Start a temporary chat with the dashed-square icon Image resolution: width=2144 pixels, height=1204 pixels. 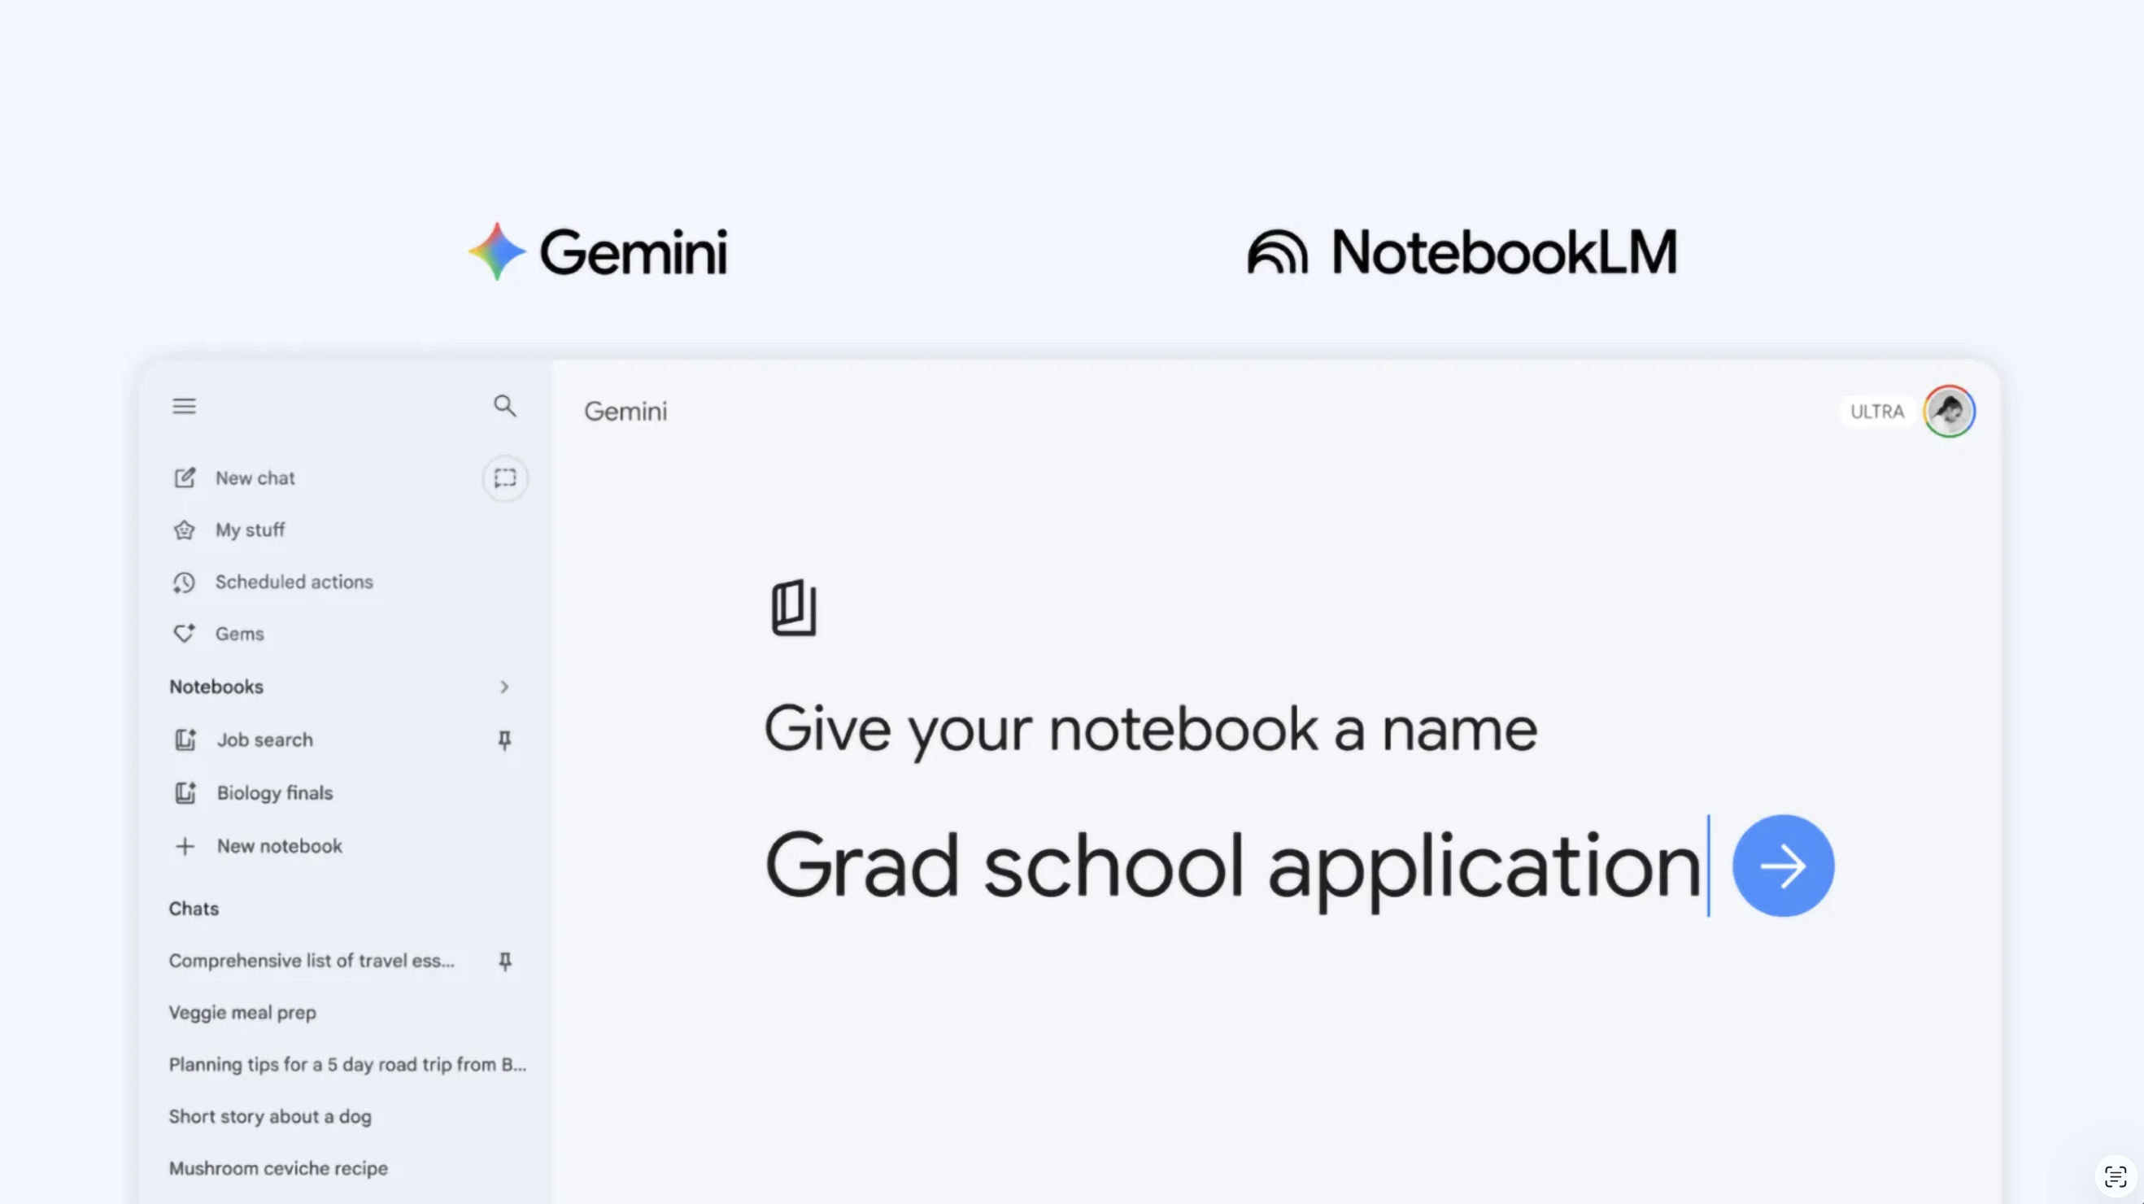click(x=505, y=478)
